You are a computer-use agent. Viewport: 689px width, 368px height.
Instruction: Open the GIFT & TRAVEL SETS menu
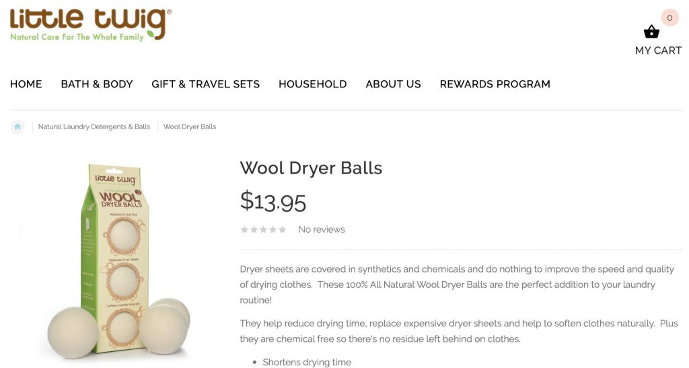[206, 84]
